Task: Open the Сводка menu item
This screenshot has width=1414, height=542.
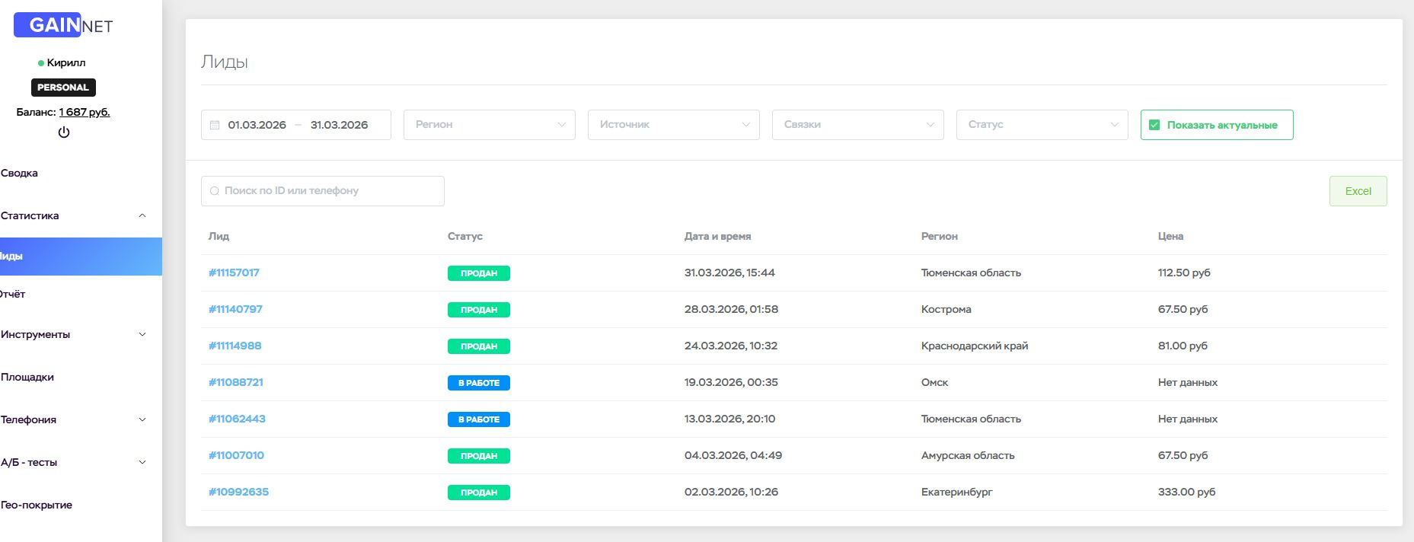Action: click(x=20, y=173)
